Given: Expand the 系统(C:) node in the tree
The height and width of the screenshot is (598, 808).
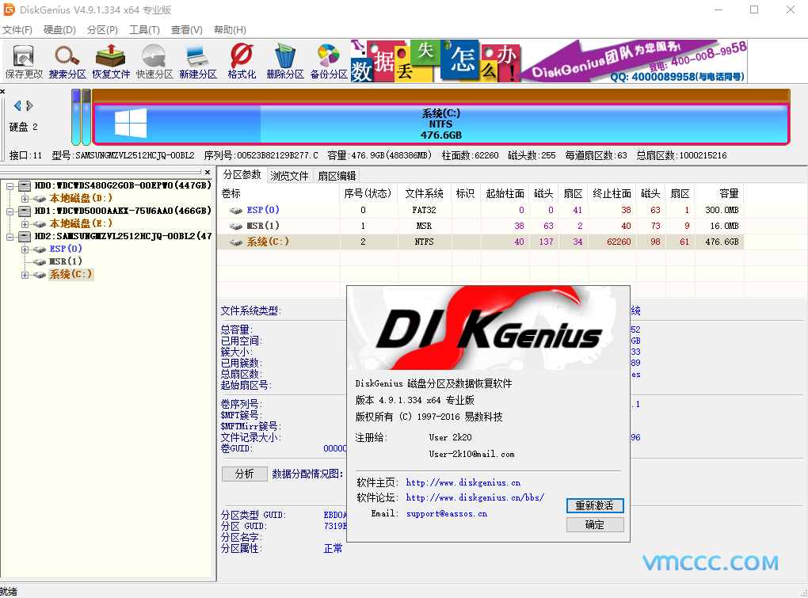Looking at the screenshot, I should click(25, 275).
